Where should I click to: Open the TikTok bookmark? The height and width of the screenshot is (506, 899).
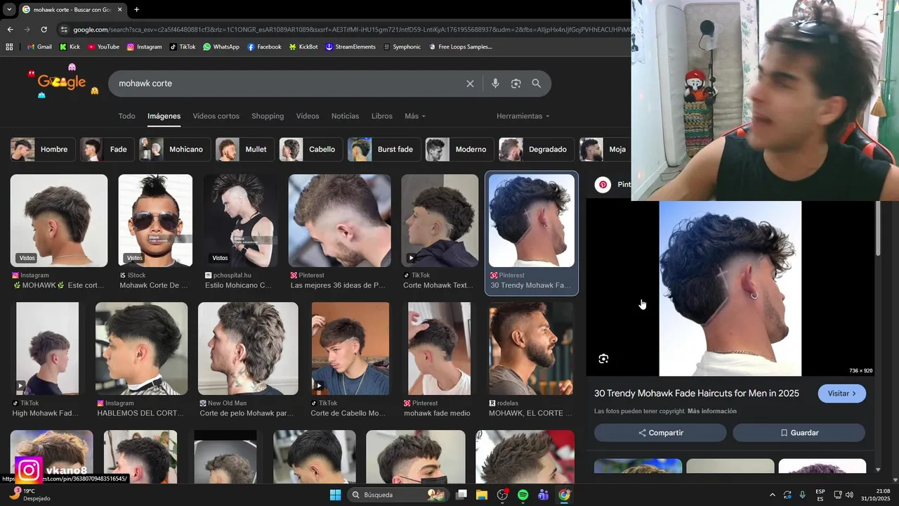tap(183, 47)
